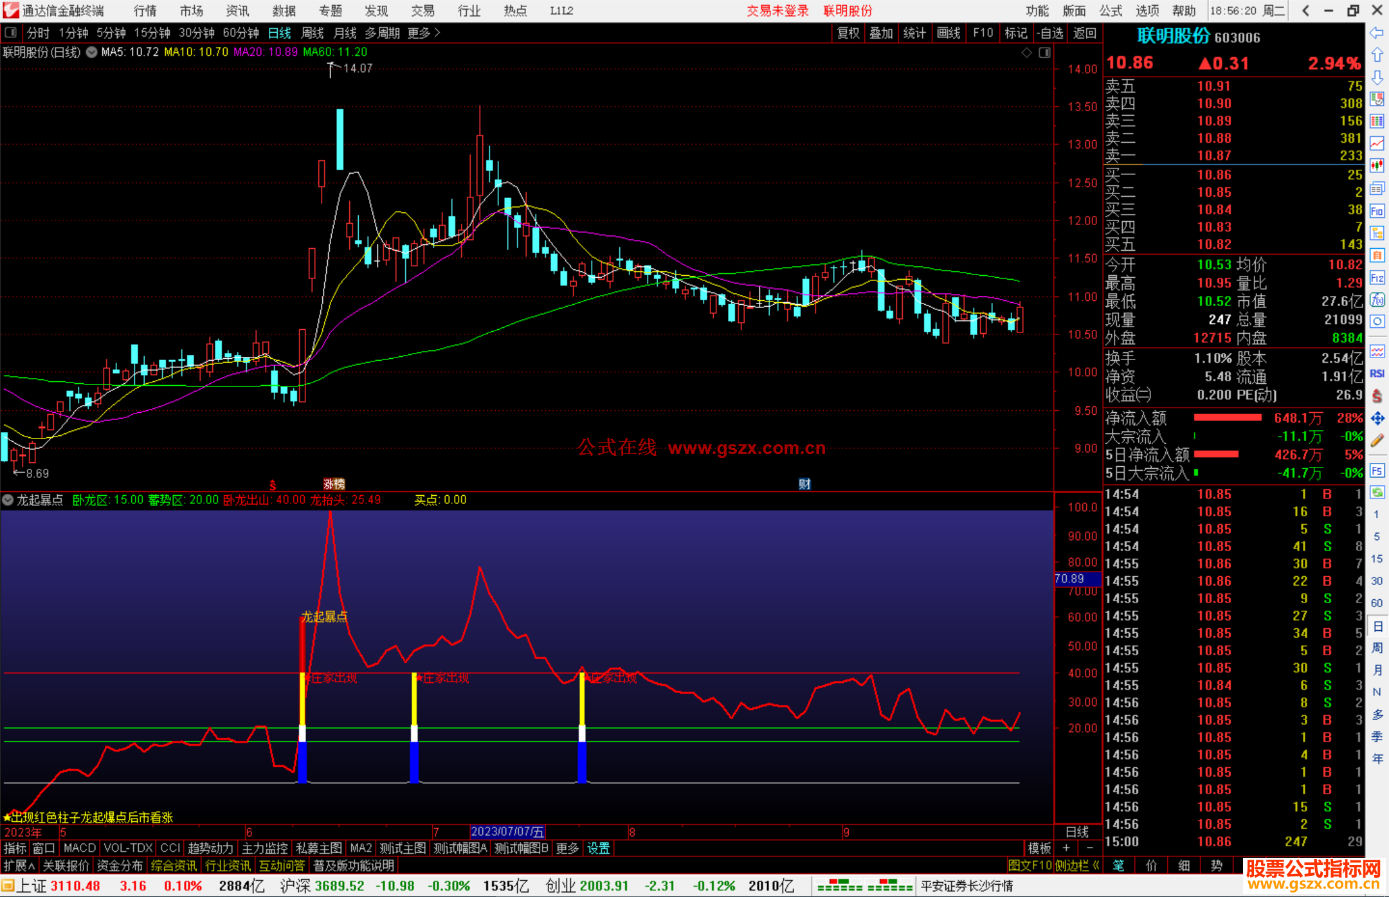Open the 资讯 menu

click(x=237, y=11)
